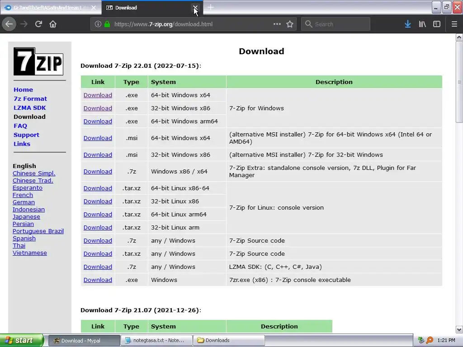
Task: Open the library bookmarks icon
Action: pos(422,24)
